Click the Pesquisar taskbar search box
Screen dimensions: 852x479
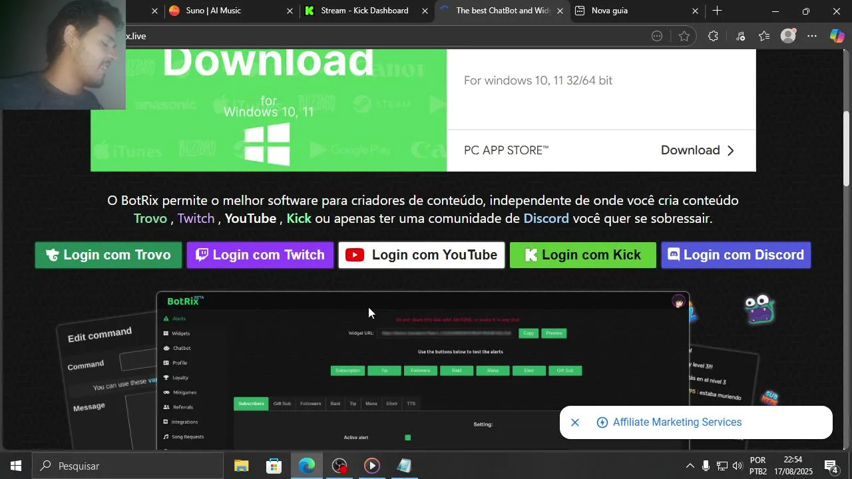(x=128, y=466)
